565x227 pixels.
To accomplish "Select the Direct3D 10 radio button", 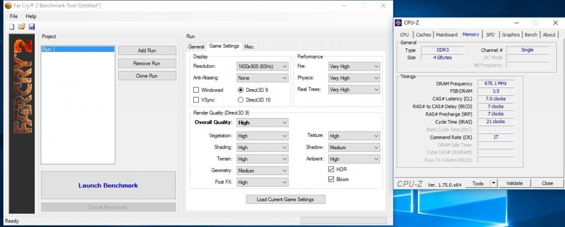I will click(x=241, y=99).
